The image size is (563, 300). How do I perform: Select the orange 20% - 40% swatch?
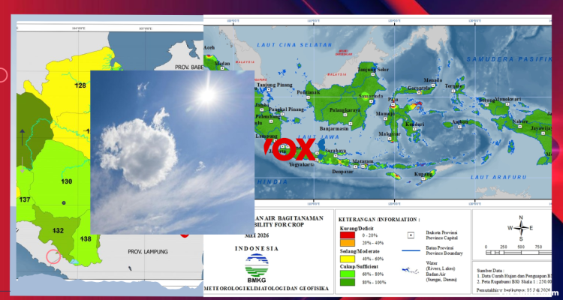[x=348, y=243]
